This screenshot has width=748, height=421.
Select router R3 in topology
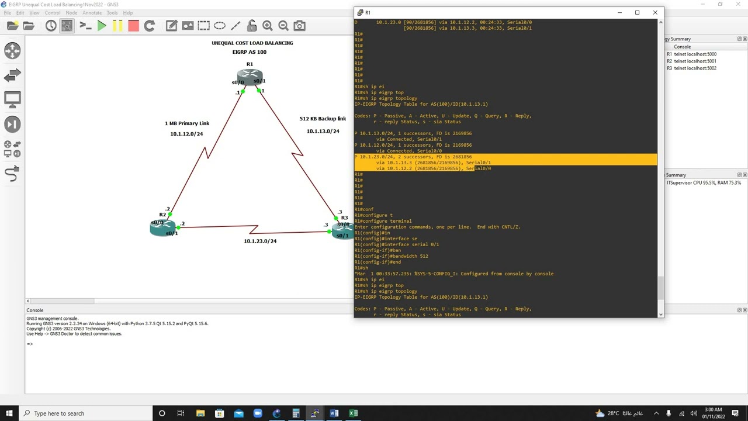(x=342, y=230)
